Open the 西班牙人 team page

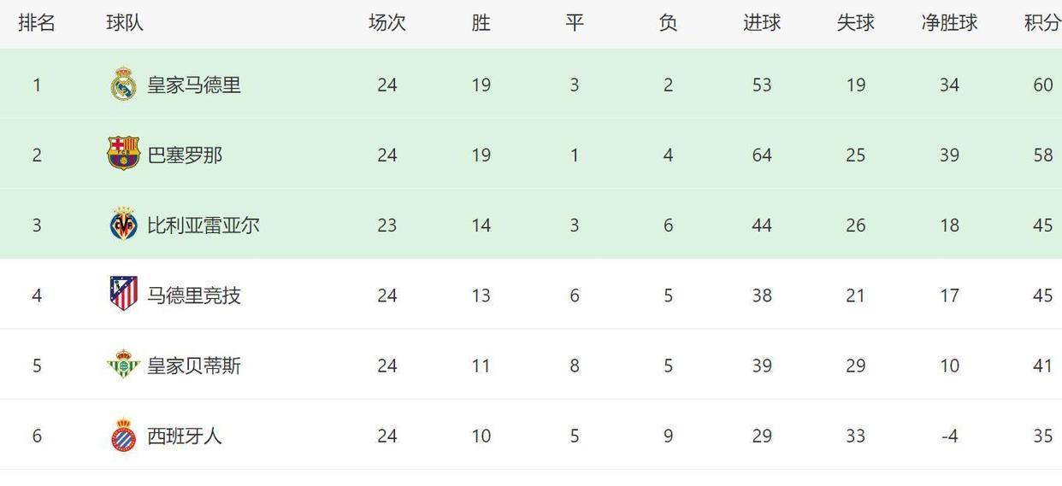[x=185, y=436]
